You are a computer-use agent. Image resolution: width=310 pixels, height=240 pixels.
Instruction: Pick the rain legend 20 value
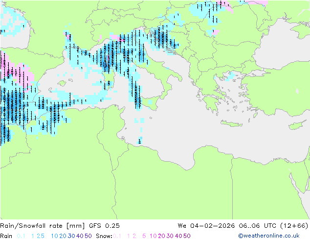63,236
